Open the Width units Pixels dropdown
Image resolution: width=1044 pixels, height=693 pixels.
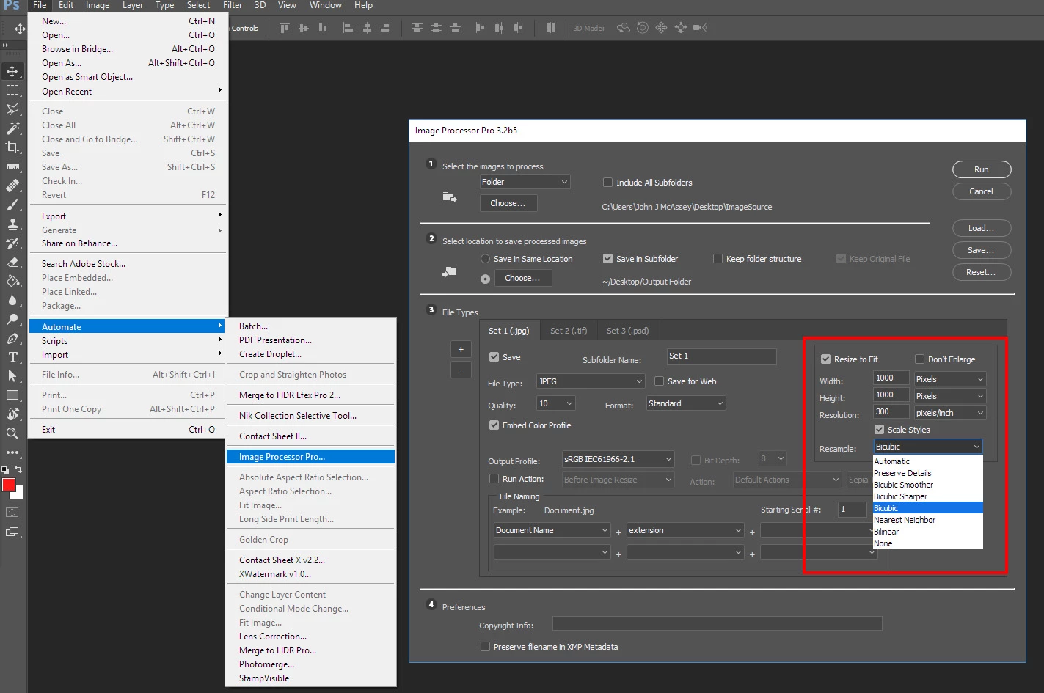pos(949,379)
